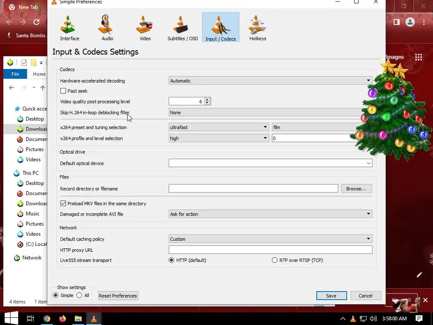Open Explorer recent locations dropdown arrow
The height and width of the screenshot is (325, 433).
[x=34, y=88]
